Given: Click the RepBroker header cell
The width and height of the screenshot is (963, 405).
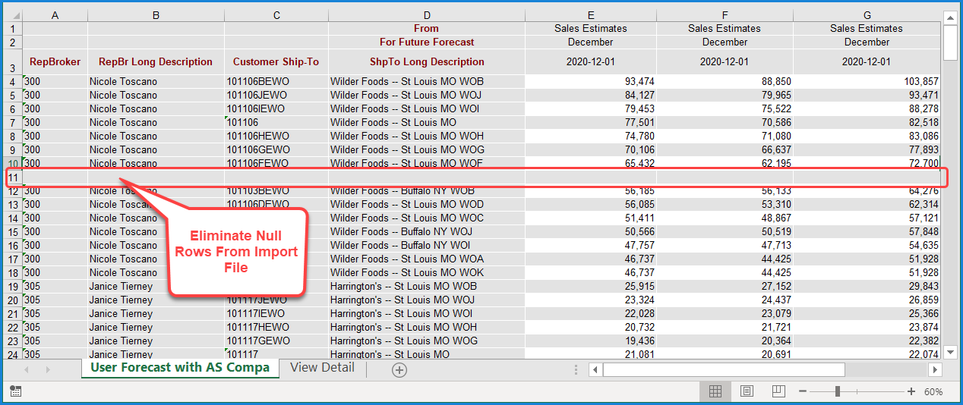Looking at the screenshot, I should [x=55, y=61].
